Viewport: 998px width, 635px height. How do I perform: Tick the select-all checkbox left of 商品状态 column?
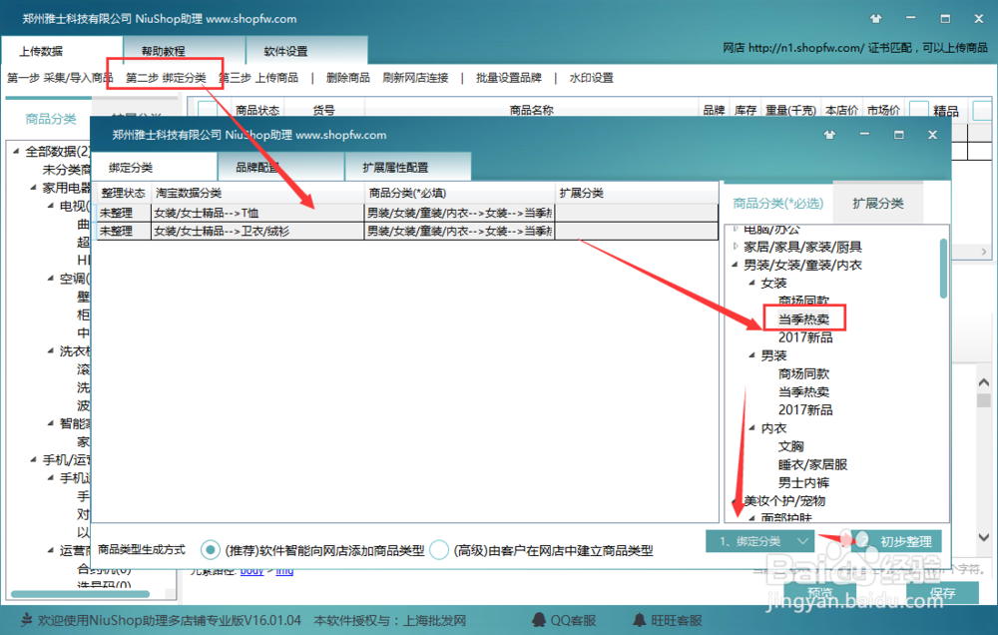(208, 110)
